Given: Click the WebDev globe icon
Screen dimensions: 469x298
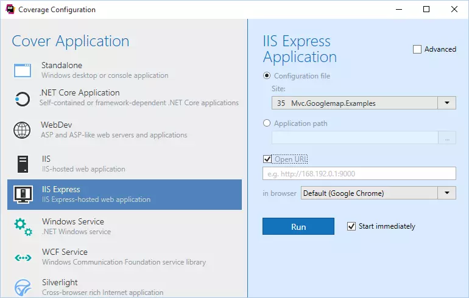Looking at the screenshot, I should tap(23, 130).
